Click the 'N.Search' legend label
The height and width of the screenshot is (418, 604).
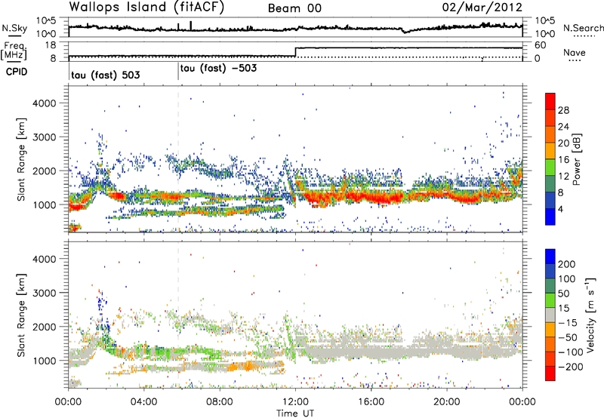tap(583, 28)
